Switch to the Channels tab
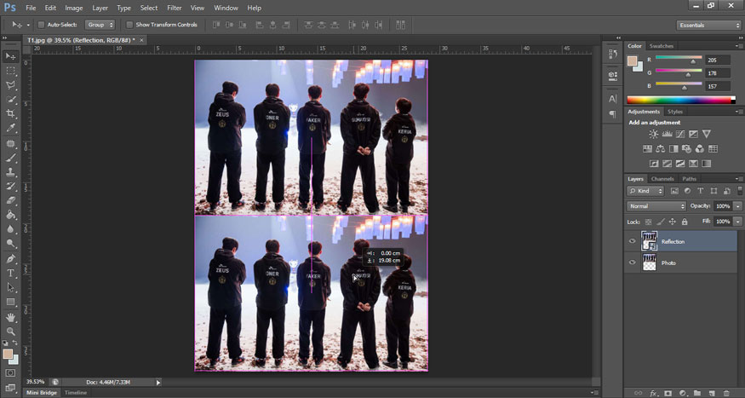 click(662, 179)
